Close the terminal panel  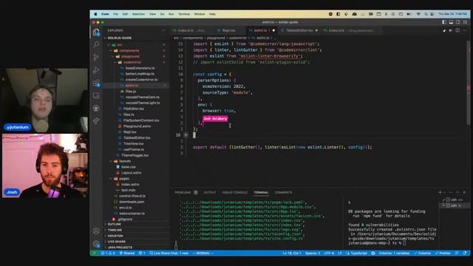point(464,192)
